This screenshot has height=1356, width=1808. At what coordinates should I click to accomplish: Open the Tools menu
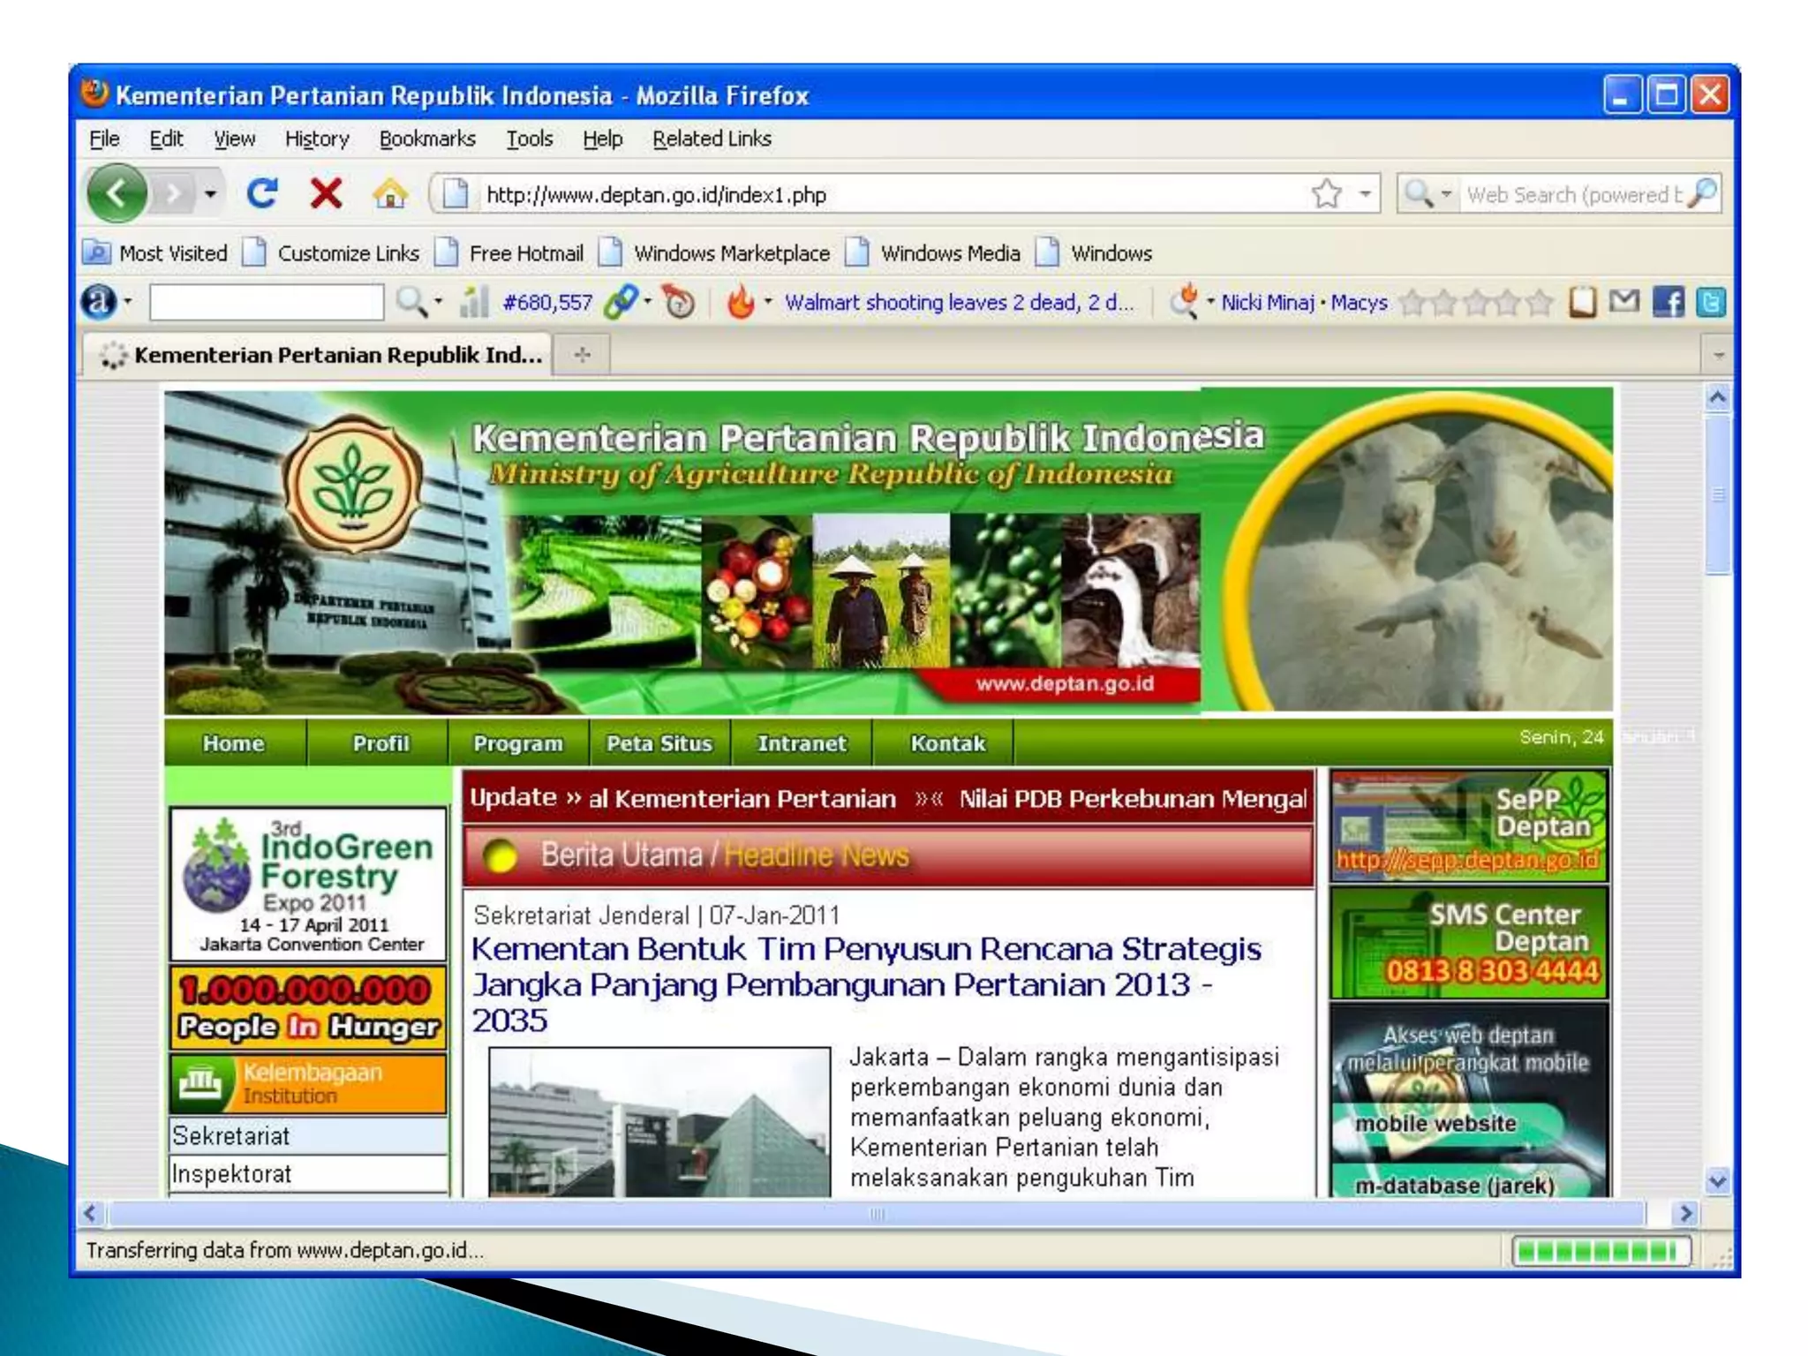[x=529, y=139]
